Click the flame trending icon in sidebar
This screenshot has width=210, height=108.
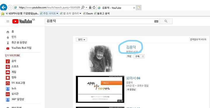click(x=8, y=37)
